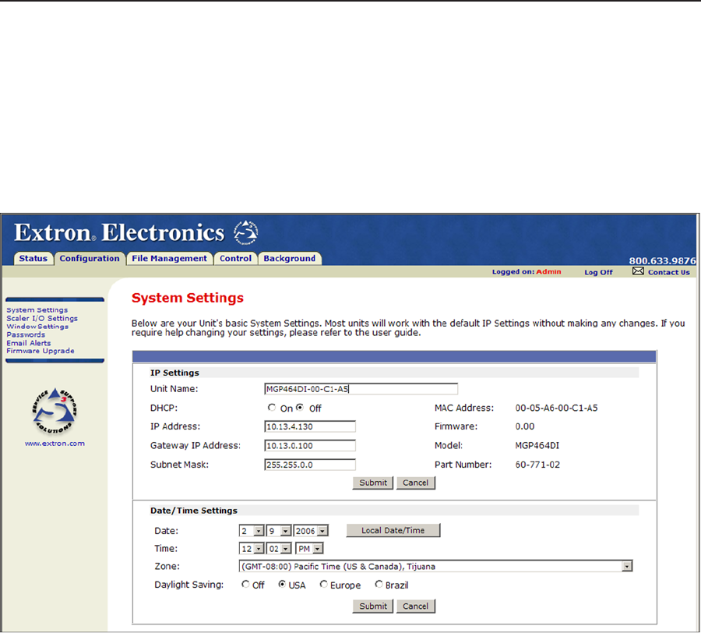The width and height of the screenshot is (701, 633).
Task: Click the System Settings page heading
Action: [187, 298]
